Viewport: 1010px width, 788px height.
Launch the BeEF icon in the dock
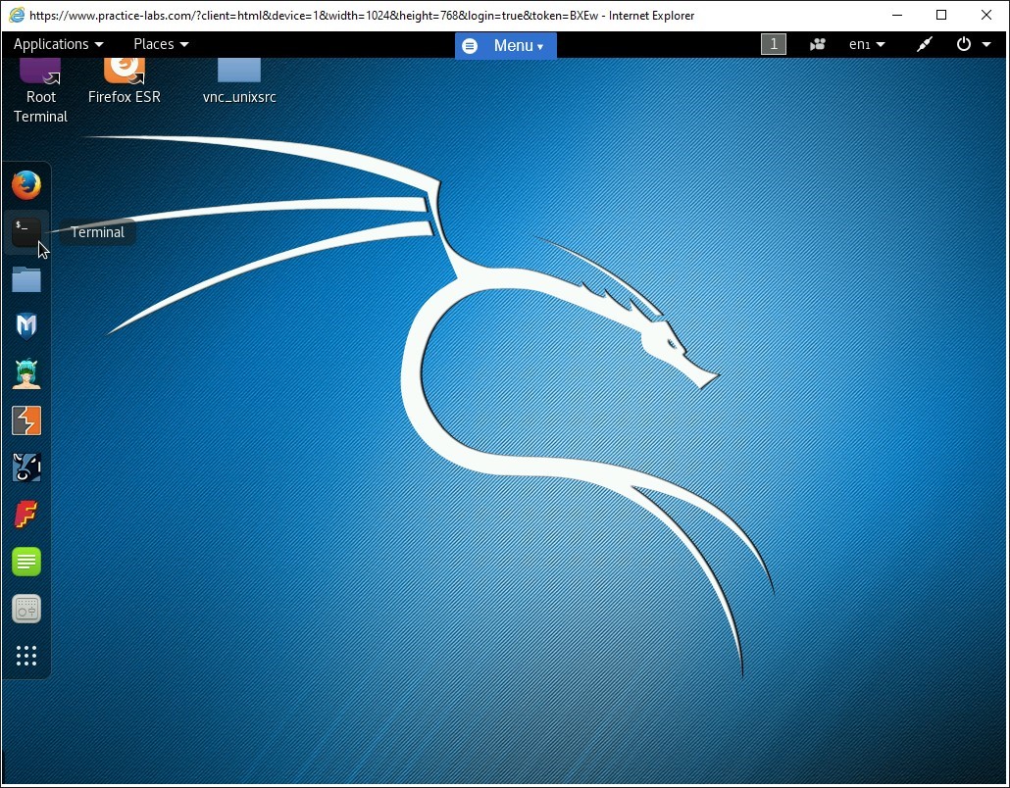click(26, 468)
